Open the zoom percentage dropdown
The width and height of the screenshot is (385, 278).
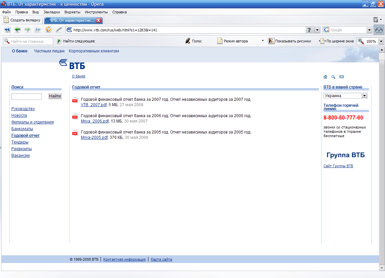[381, 41]
